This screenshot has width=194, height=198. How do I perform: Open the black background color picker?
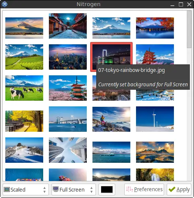coord(107,189)
